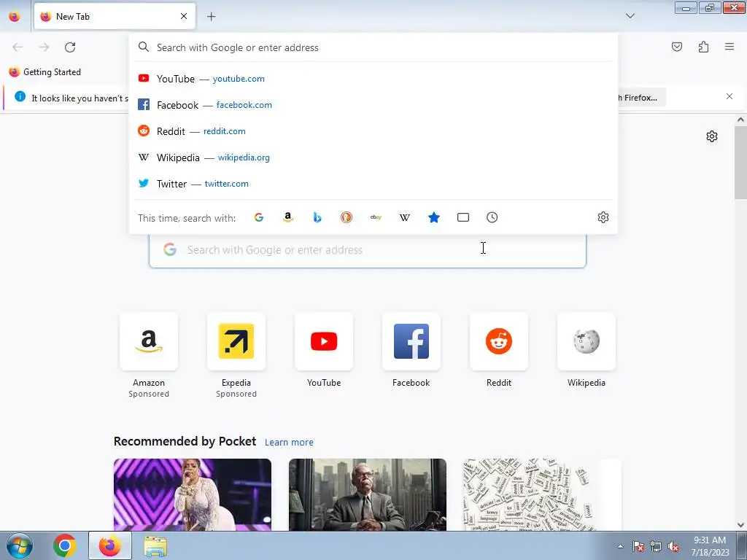
Task: Click the network tray icon
Action: 656,547
